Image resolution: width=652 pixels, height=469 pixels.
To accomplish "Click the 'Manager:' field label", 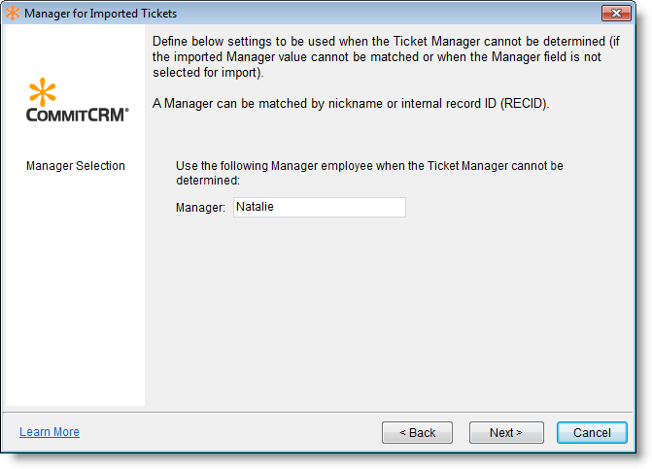I will point(200,208).
